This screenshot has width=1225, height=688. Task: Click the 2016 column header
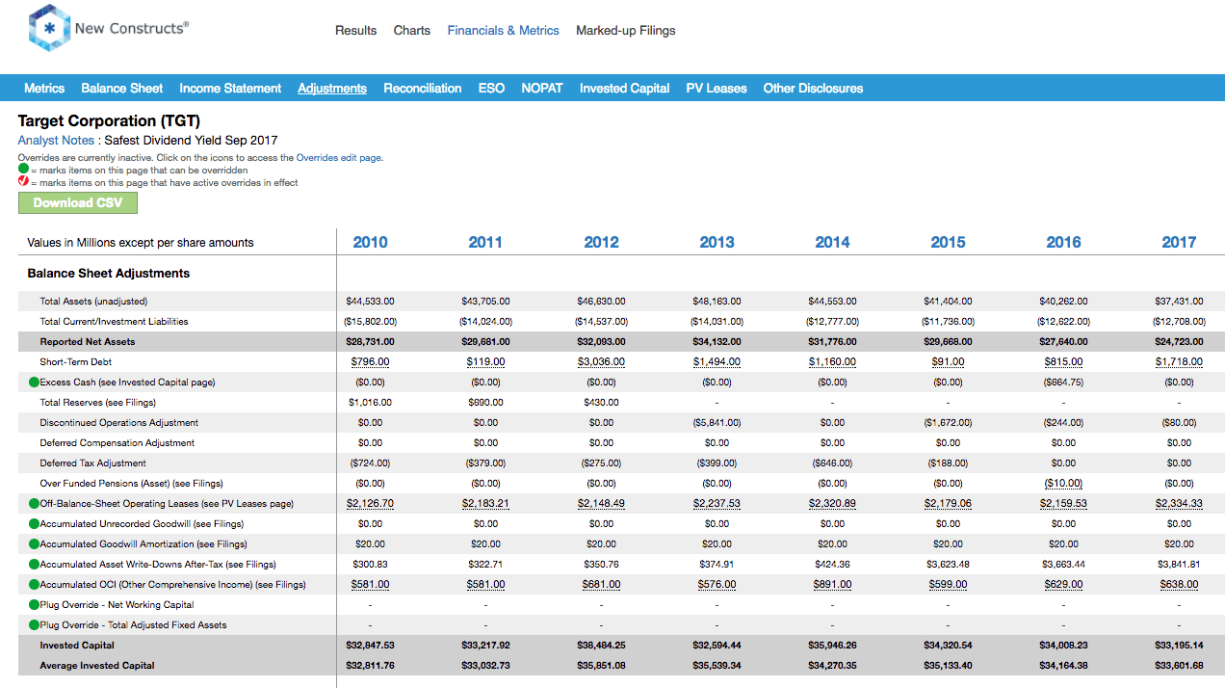pyautogui.click(x=1063, y=243)
